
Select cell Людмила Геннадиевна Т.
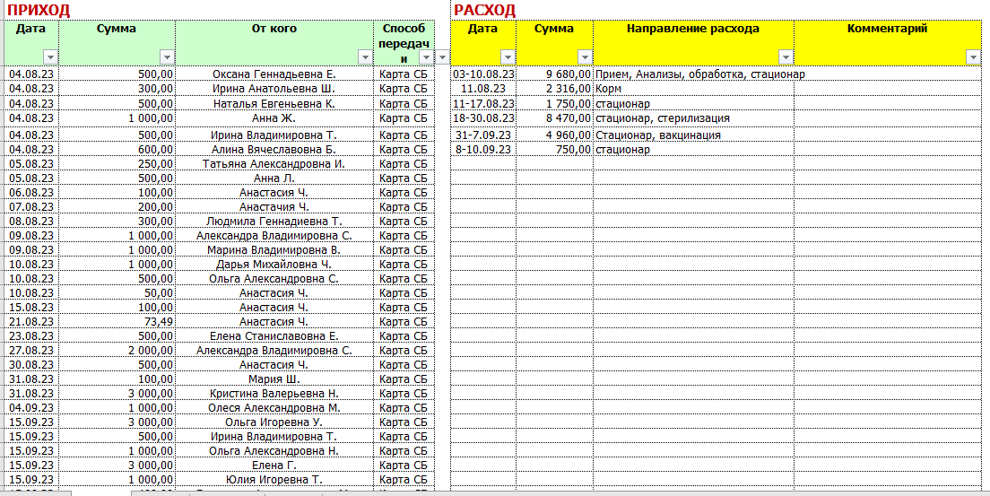(274, 222)
